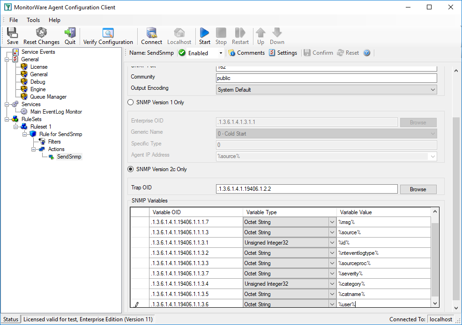The image size is (462, 325).
Task: Collapse the Actions tree node
Action: (33, 149)
